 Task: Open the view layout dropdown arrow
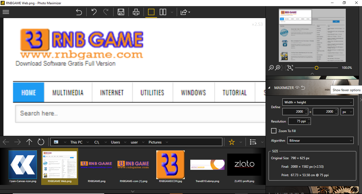coord(172,12)
